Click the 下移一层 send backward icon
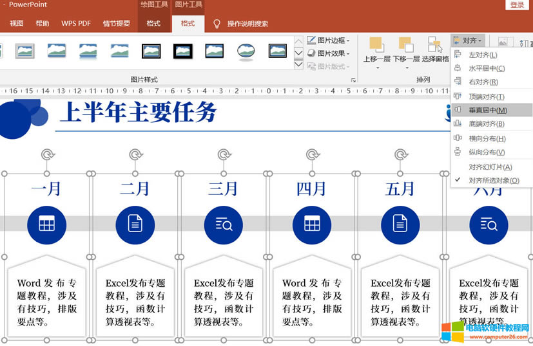533x346 pixels. (x=406, y=45)
